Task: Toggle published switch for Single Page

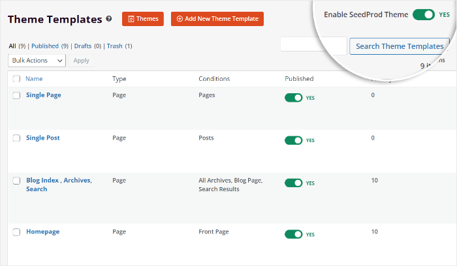Action: (x=294, y=98)
